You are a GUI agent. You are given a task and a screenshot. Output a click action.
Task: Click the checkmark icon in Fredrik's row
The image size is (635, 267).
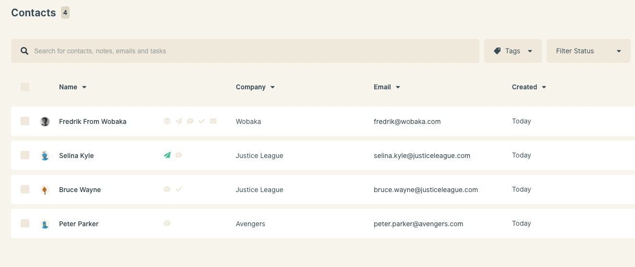tap(202, 121)
